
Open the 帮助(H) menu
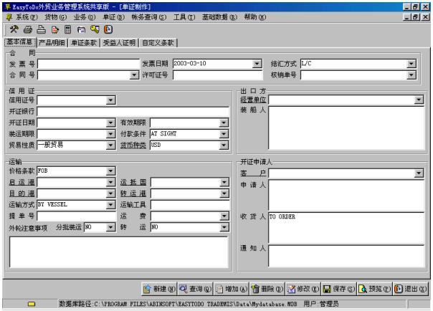coord(255,17)
